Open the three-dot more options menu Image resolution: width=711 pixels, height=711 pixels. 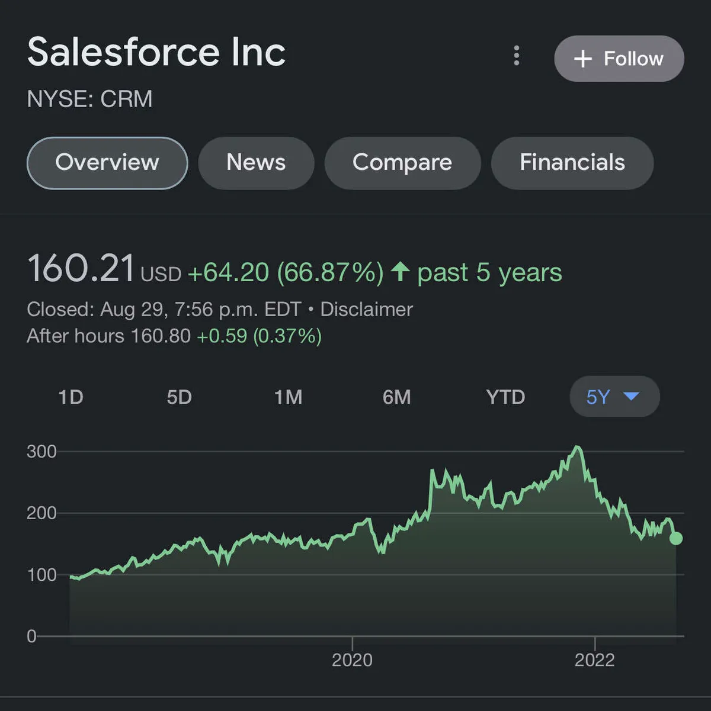(517, 56)
